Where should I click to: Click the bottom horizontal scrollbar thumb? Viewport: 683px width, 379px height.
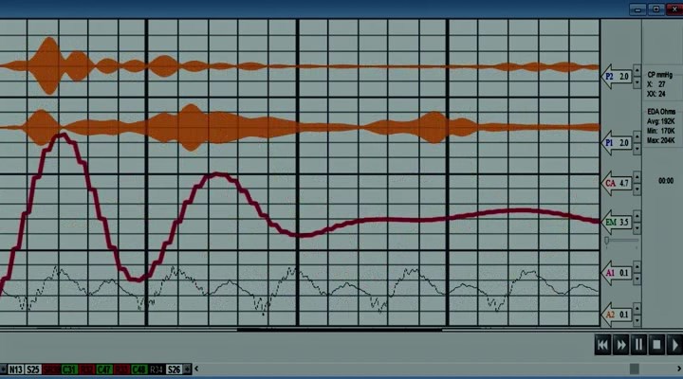click(x=634, y=369)
